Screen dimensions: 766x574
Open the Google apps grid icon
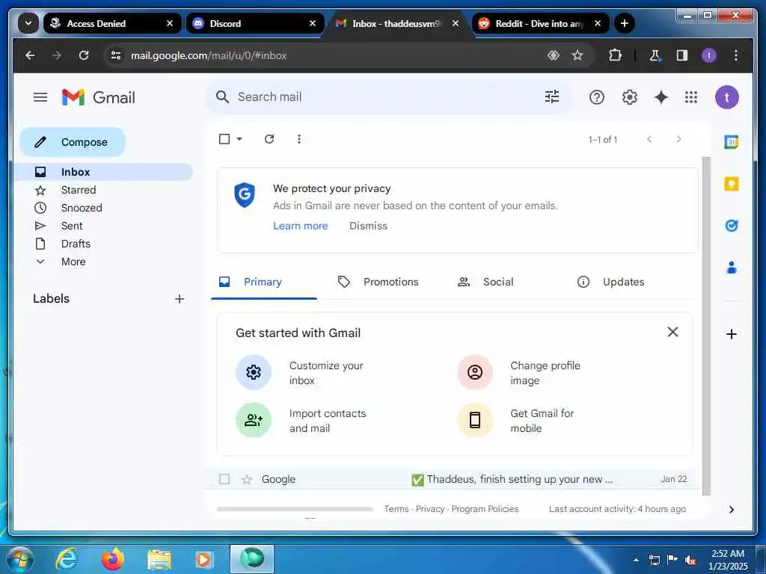(690, 97)
